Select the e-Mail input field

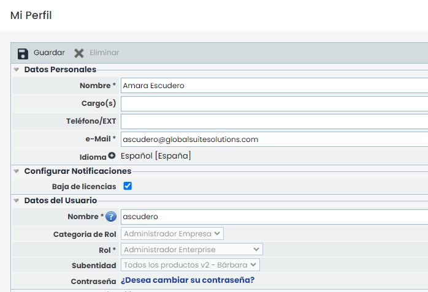[x=273, y=139]
